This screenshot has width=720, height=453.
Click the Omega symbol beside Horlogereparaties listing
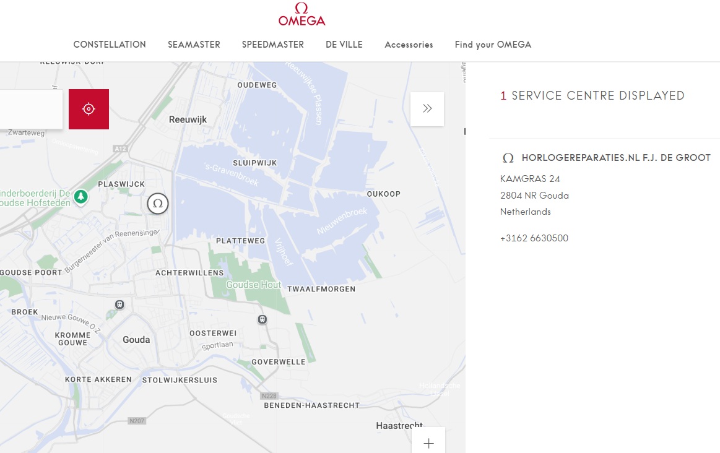[508, 158]
